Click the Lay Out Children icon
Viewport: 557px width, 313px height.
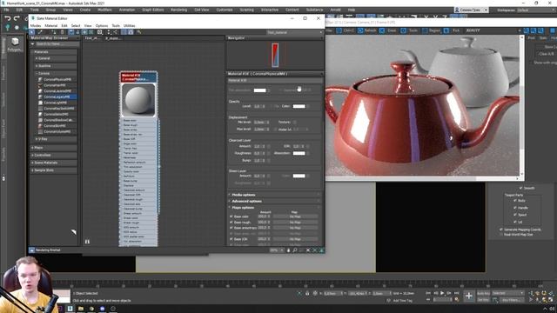pos(115,32)
